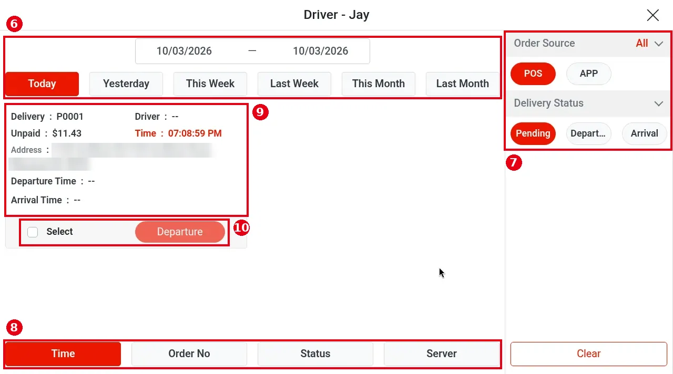673x374 pixels.
Task: Click the Departure button on order P0001
Action: point(180,232)
